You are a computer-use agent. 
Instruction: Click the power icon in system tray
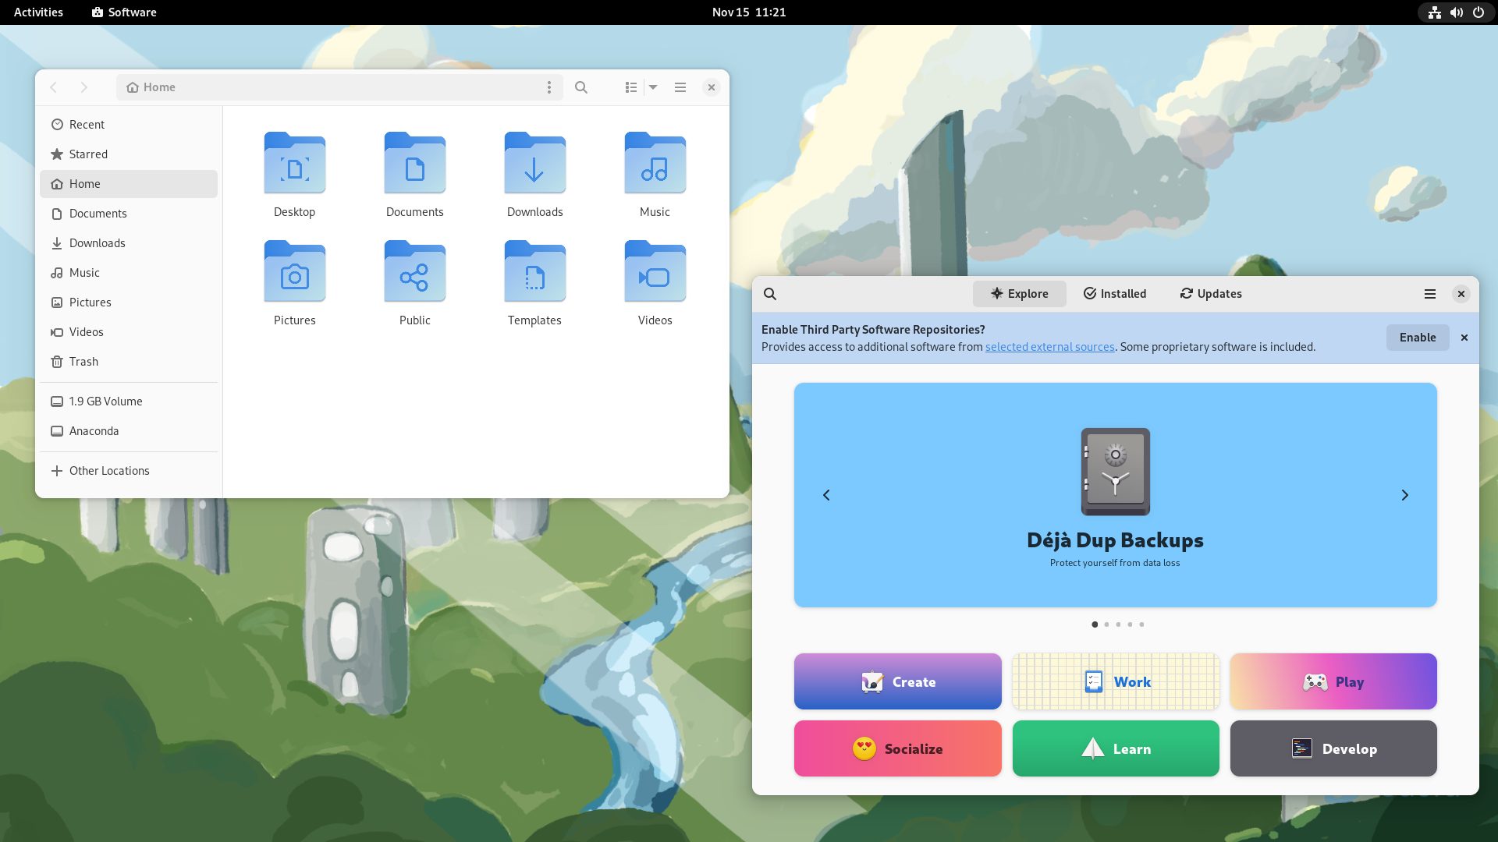click(x=1478, y=12)
